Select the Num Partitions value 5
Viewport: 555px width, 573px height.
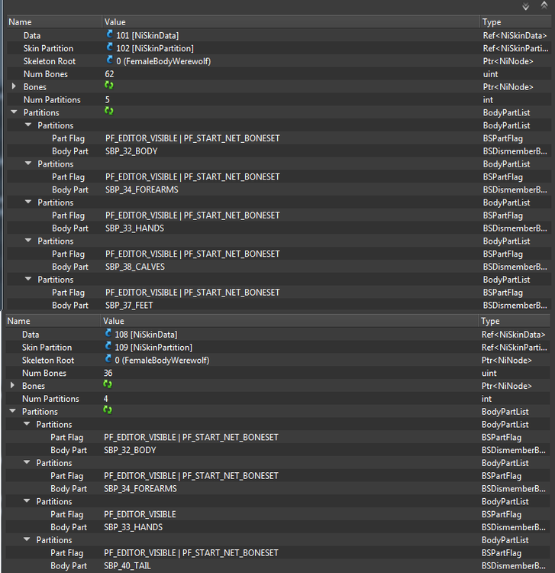108,100
